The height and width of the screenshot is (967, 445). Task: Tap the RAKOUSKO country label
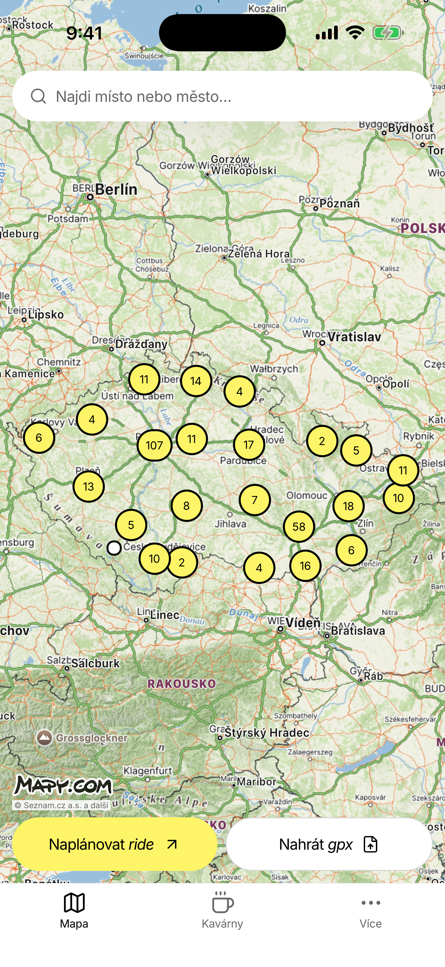click(x=182, y=683)
